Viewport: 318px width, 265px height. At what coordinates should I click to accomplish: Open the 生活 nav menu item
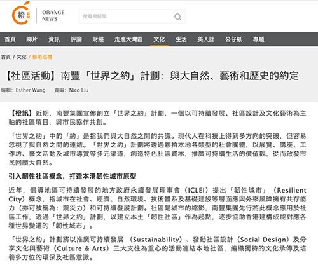[181, 39]
